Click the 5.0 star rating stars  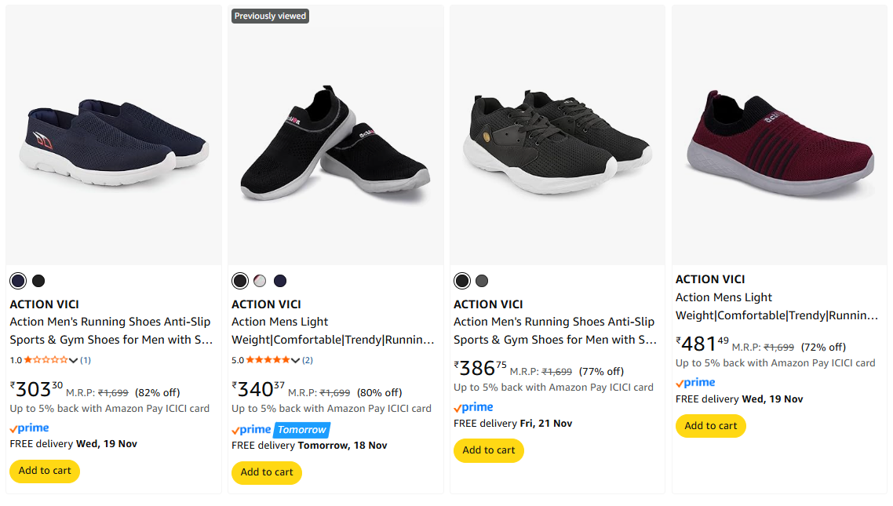coord(268,361)
